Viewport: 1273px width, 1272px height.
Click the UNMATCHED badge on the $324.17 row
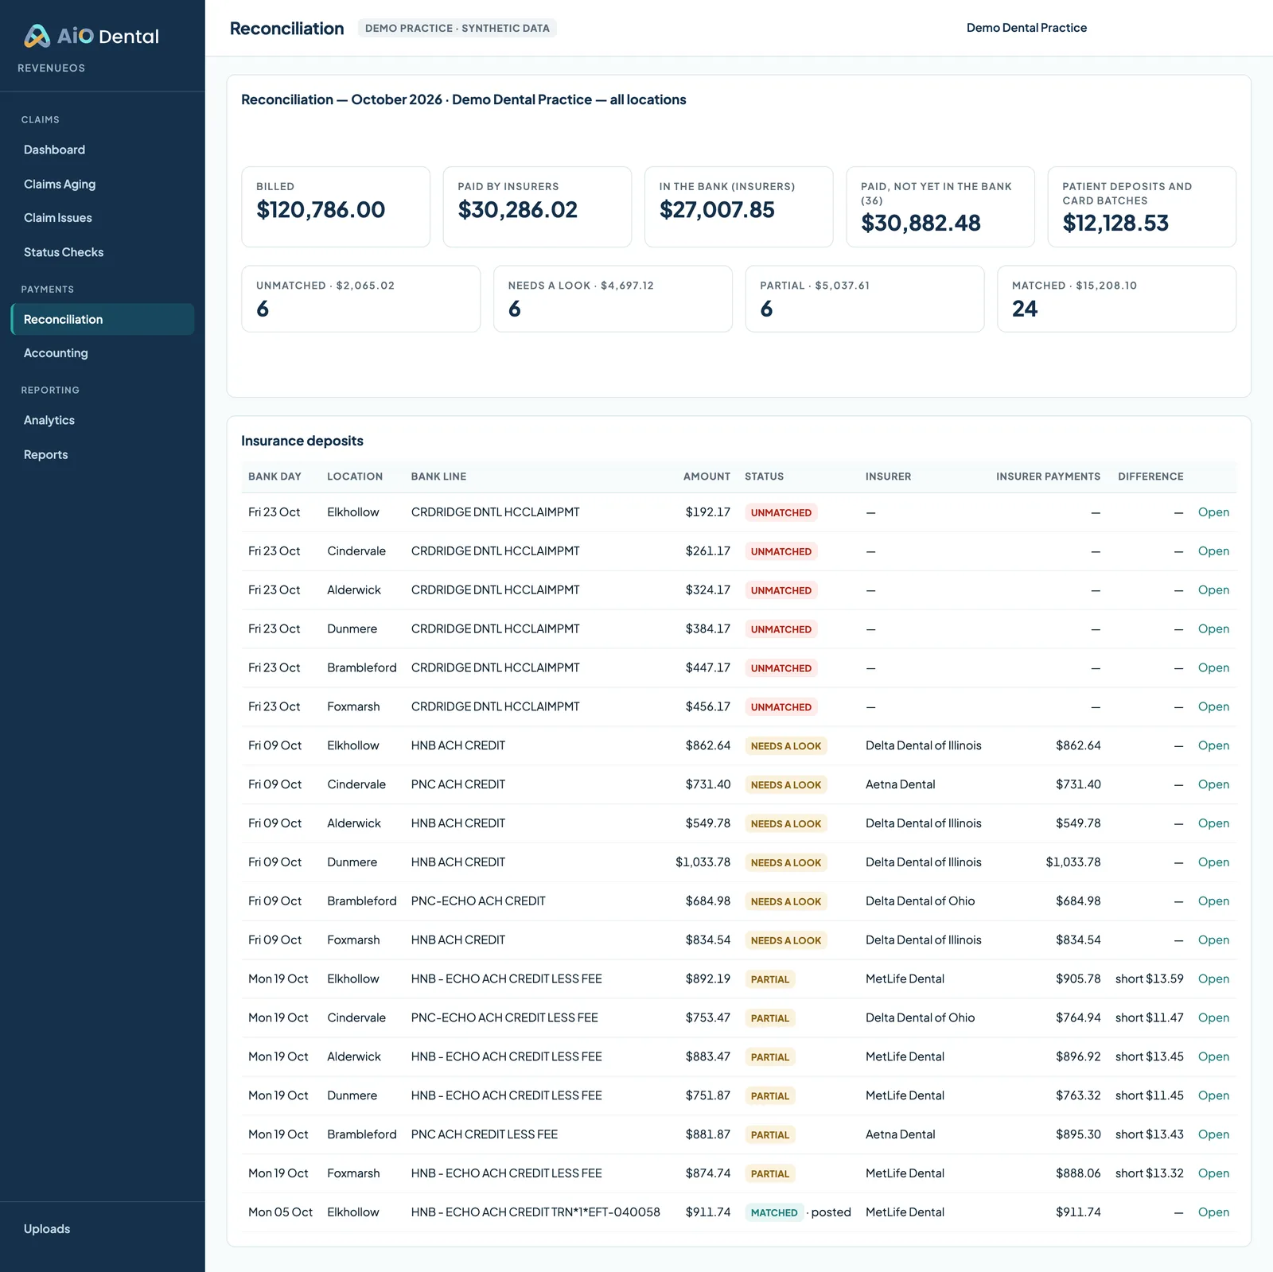click(781, 590)
